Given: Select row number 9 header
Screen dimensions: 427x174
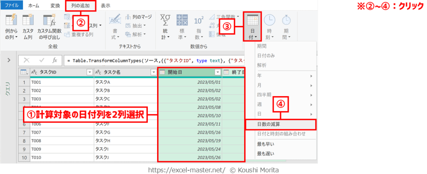Looking at the screenshot, I should [x=24, y=149].
